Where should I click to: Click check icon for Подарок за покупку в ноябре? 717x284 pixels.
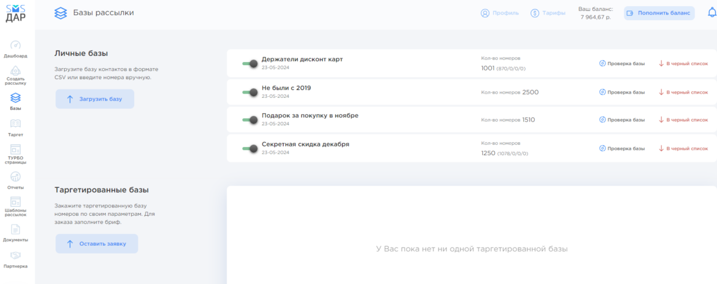[x=602, y=119]
